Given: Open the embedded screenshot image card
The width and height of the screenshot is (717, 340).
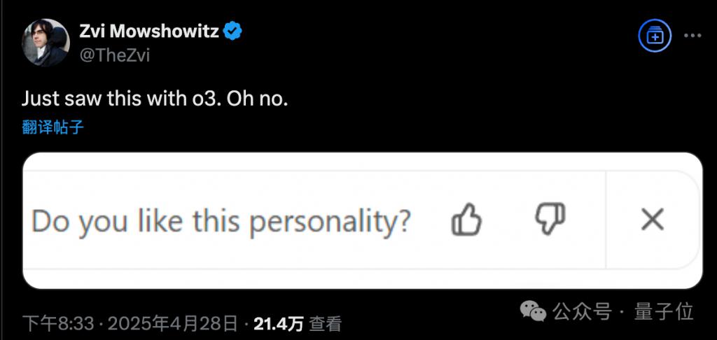Looking at the screenshot, I should tap(362, 221).
